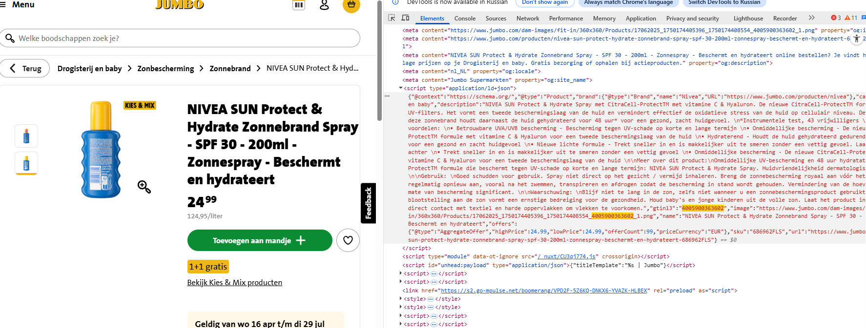The width and height of the screenshot is (866, 328).
Task: Show more DevTools tabs chevron
Action: click(812, 18)
